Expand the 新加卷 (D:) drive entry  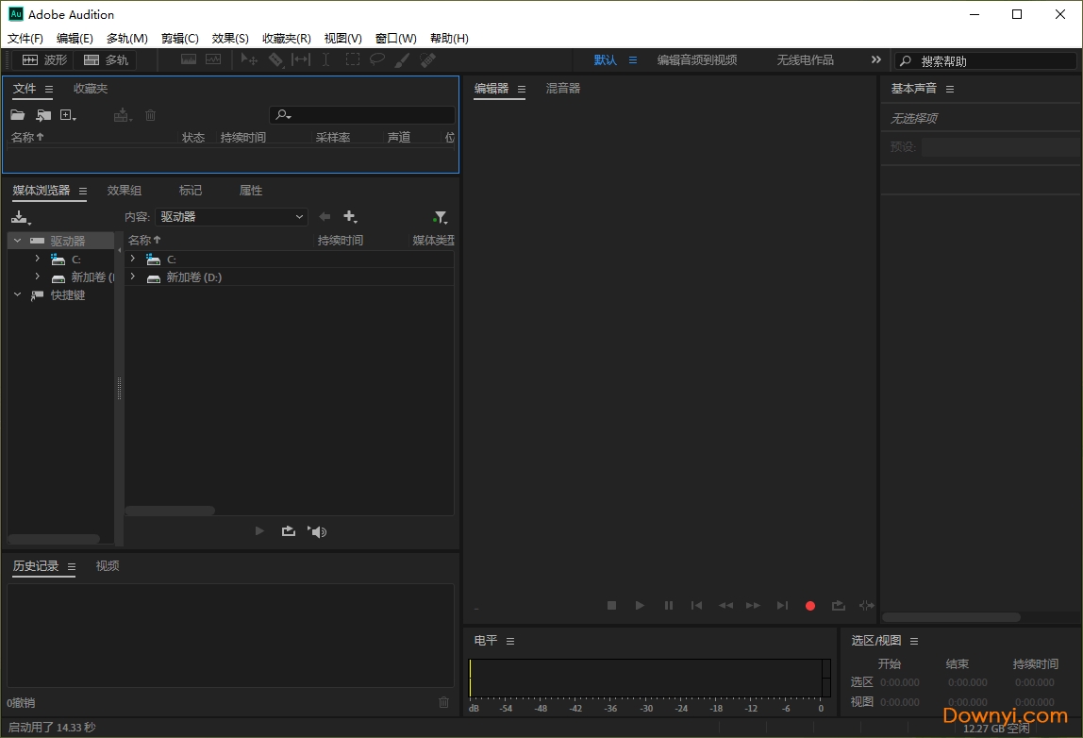coord(132,277)
